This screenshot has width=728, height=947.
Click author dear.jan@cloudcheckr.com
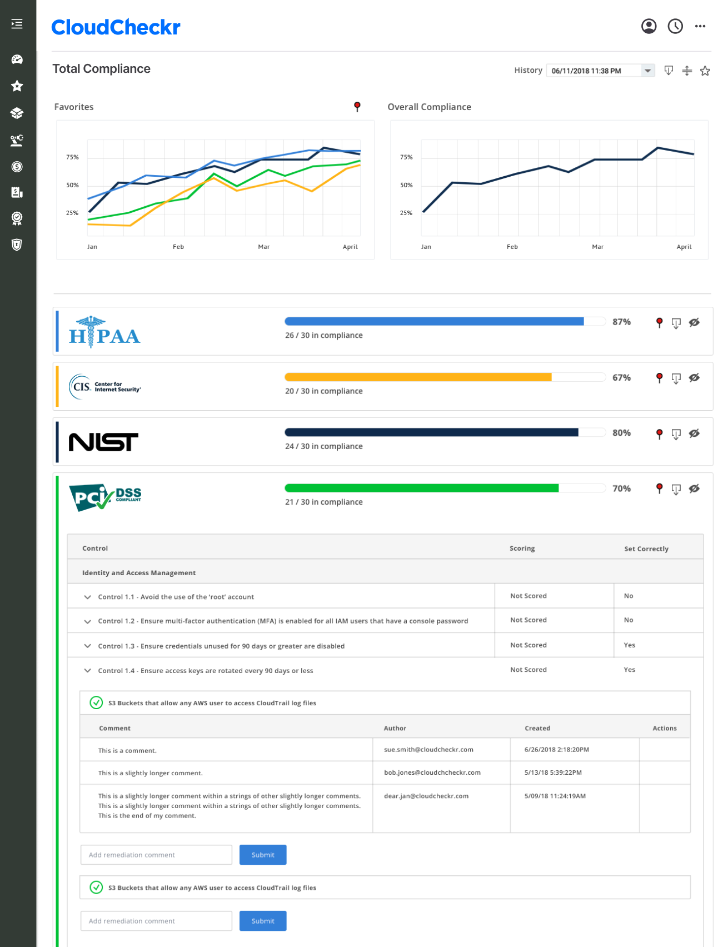click(x=426, y=796)
